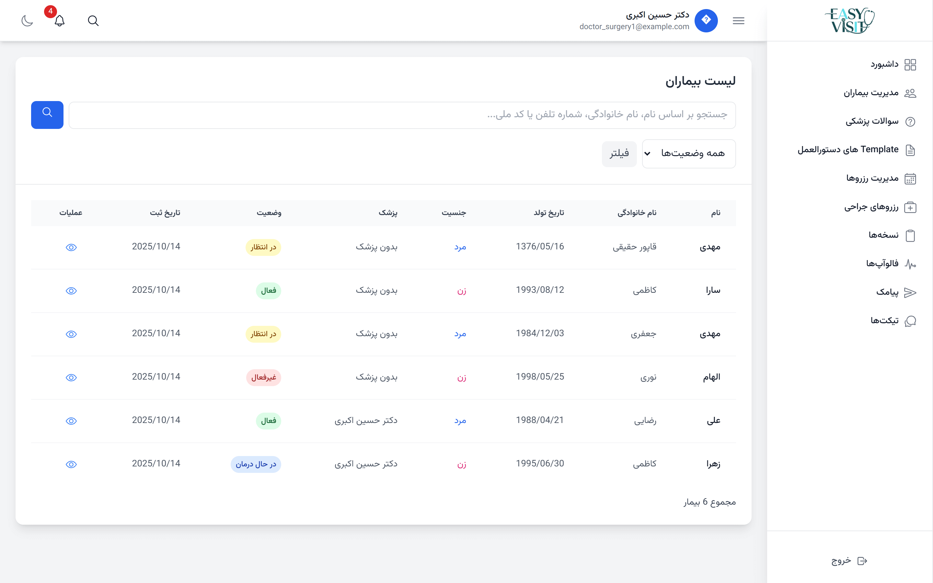
Task: Click the notification bell icon
Action: (59, 20)
